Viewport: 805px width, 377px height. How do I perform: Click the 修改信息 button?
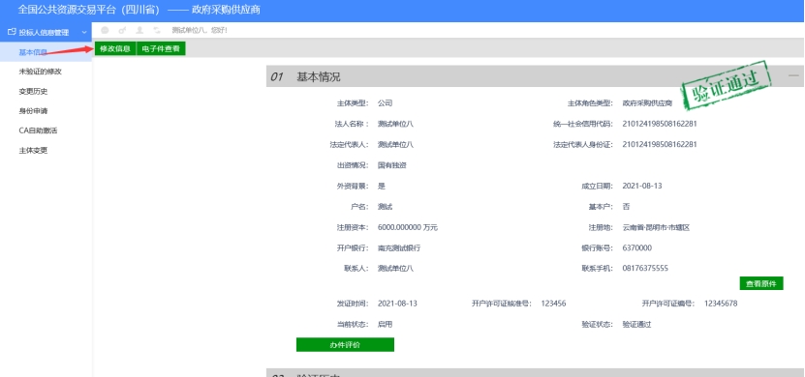(115, 48)
